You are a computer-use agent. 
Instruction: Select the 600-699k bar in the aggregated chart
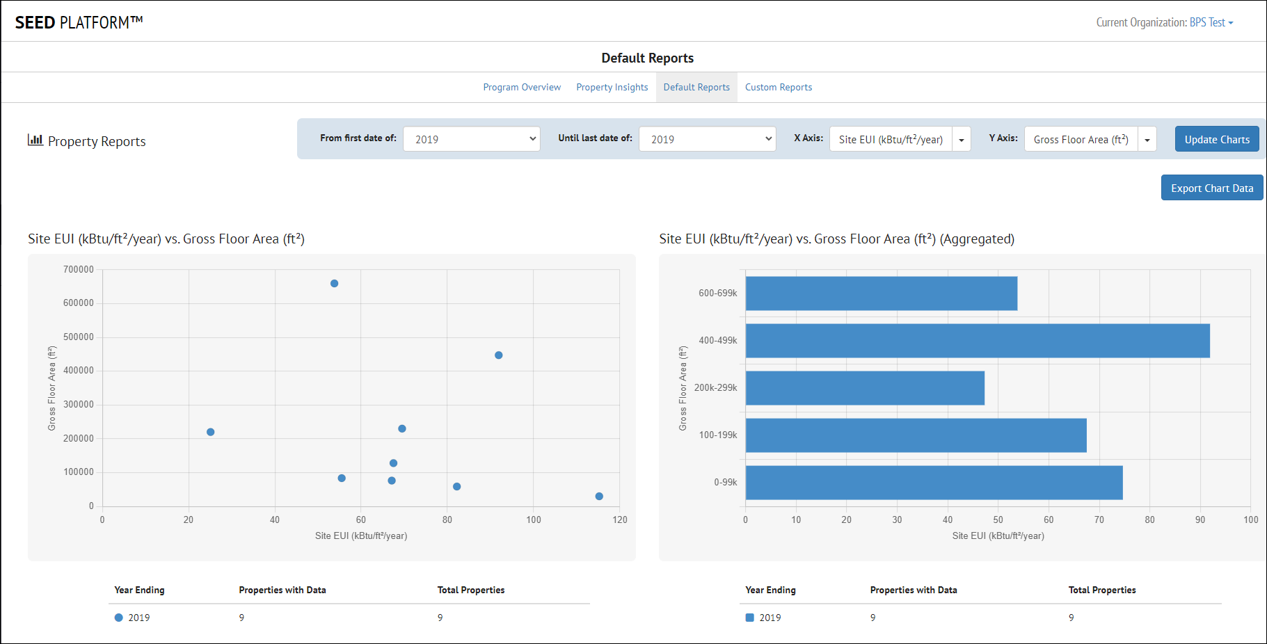880,293
